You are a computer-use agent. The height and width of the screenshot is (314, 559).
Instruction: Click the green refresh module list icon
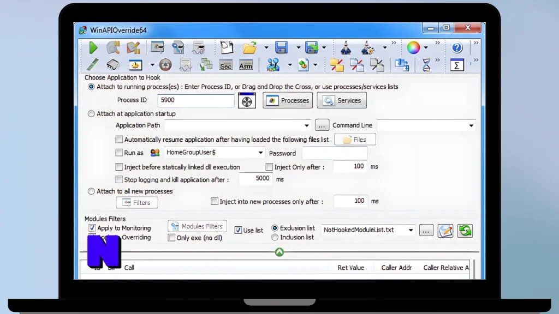tap(465, 231)
